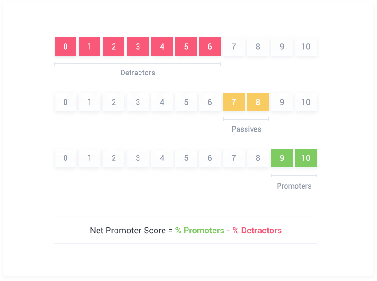Select the gray 0 box in the Passives row
Image resolution: width=377 pixels, height=281 pixels.
click(x=66, y=102)
